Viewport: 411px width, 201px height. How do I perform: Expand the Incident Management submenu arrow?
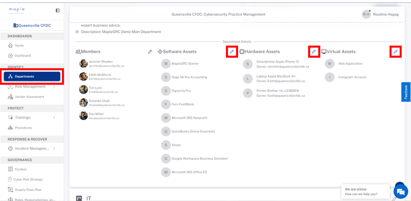point(54,148)
